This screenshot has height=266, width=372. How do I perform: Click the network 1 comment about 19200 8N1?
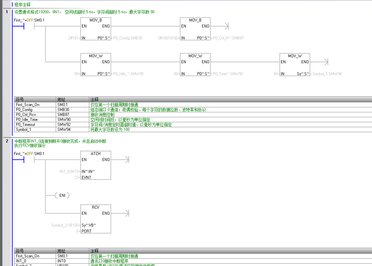tap(84, 12)
